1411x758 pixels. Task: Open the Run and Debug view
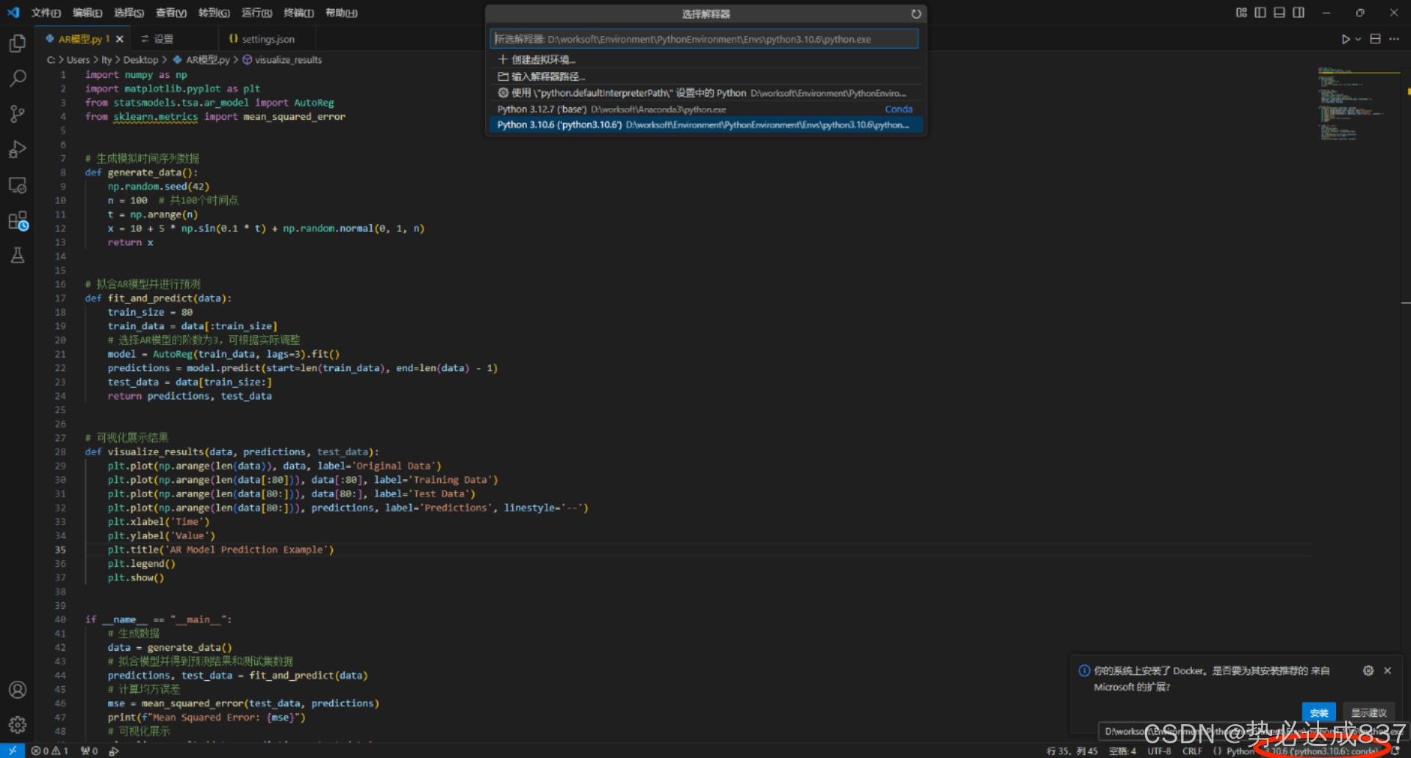16,149
